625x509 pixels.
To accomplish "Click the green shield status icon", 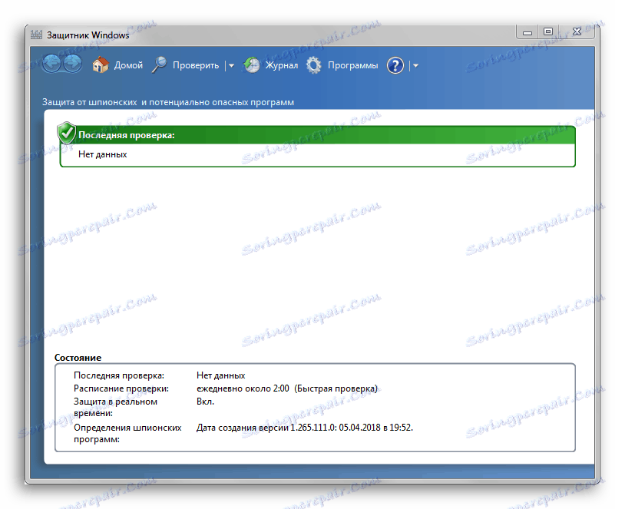I will [x=67, y=133].
